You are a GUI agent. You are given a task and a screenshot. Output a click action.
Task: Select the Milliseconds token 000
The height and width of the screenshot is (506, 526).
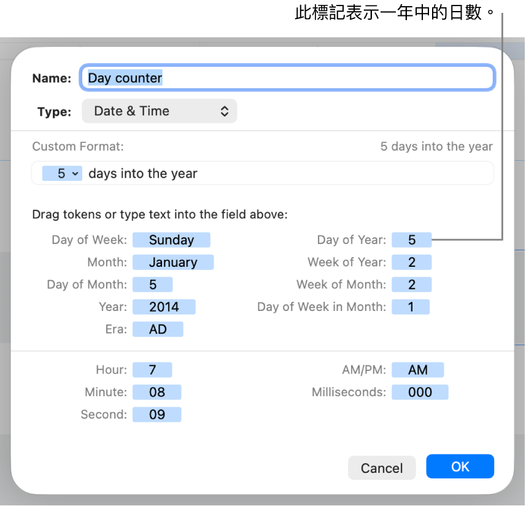click(420, 392)
